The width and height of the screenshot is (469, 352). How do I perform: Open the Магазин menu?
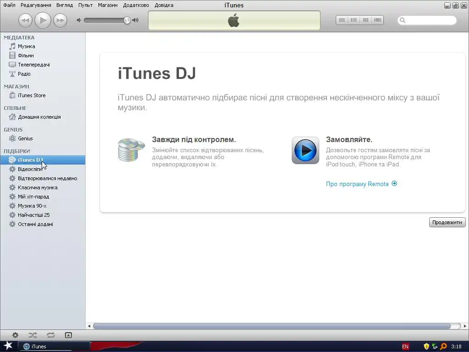pyautogui.click(x=108, y=5)
